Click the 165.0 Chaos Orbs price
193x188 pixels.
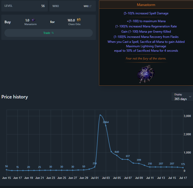(x=71, y=20)
